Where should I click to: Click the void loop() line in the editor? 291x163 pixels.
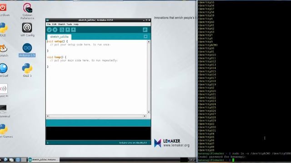click(x=56, y=57)
